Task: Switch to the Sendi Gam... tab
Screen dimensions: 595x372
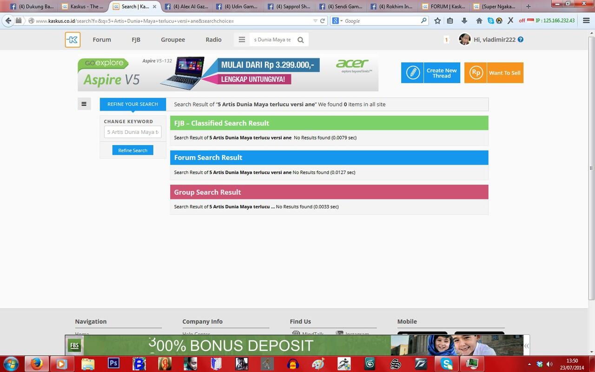Action: (341, 7)
